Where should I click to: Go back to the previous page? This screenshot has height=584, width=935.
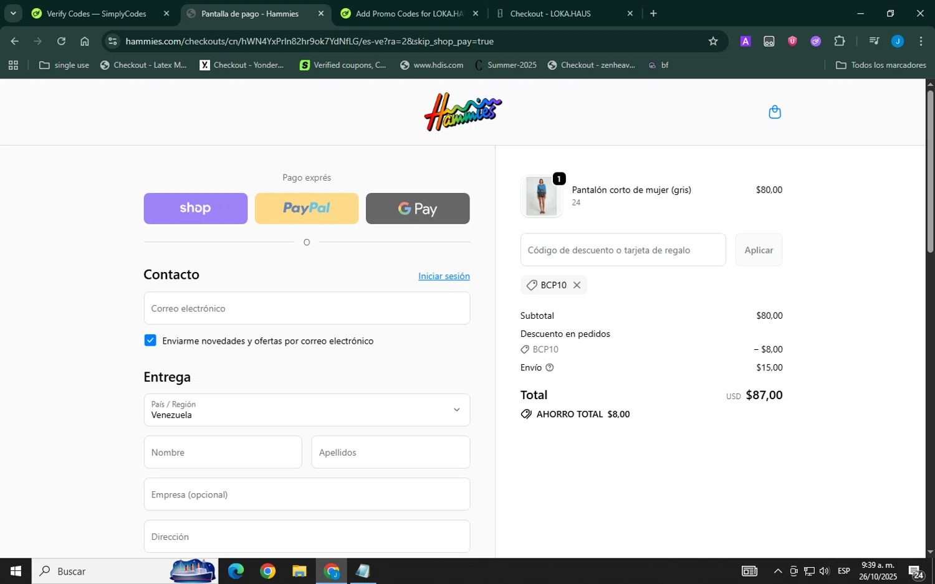[x=14, y=41]
